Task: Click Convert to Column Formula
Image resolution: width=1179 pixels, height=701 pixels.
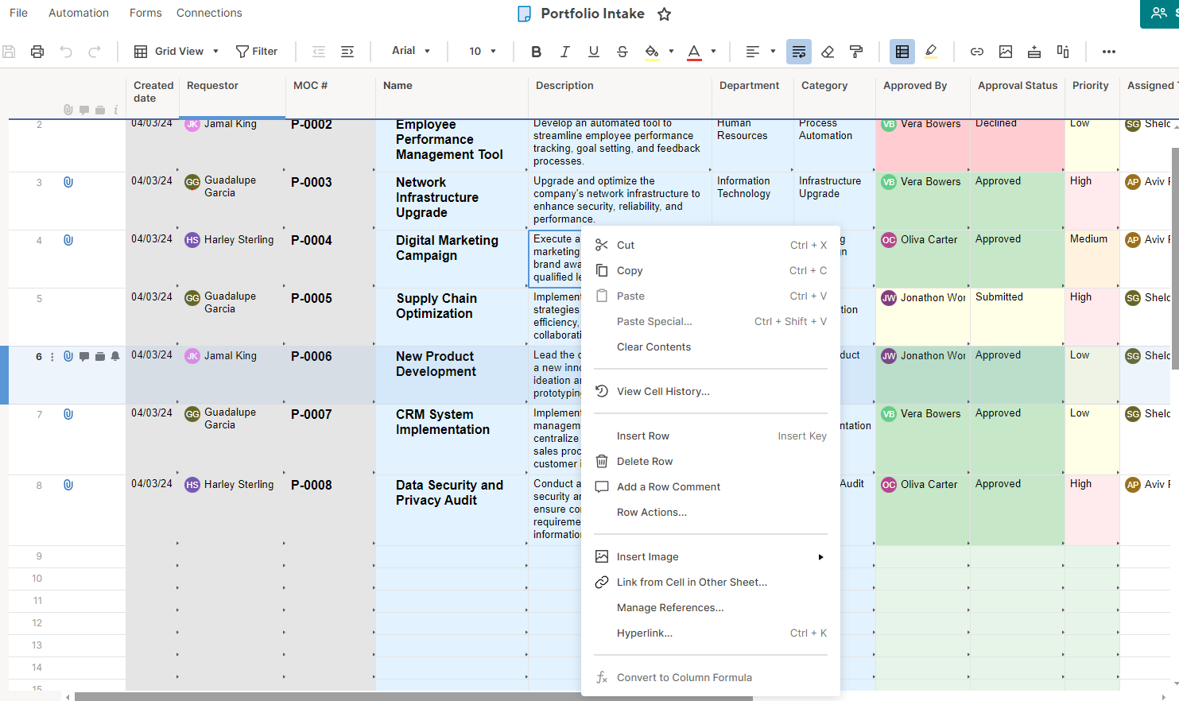Action: coord(711,677)
